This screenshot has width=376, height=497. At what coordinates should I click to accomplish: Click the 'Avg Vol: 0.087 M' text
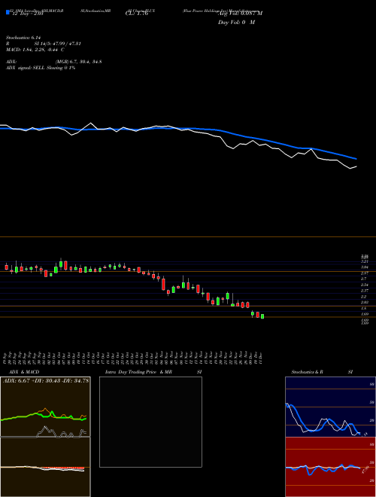point(240,13)
